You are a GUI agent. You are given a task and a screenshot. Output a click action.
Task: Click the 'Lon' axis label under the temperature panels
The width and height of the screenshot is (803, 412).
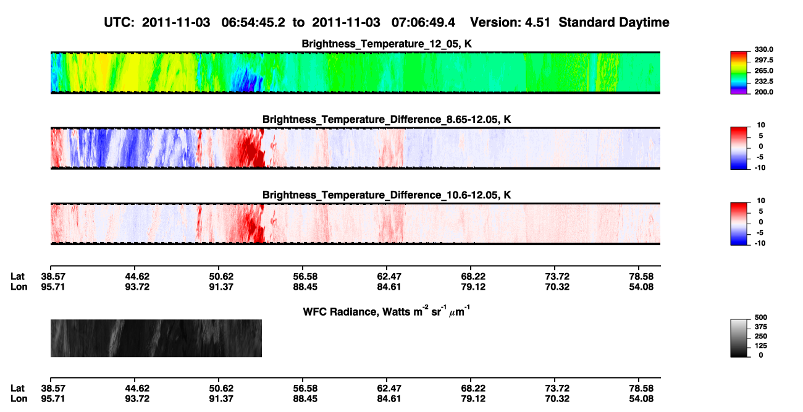pos(19,287)
